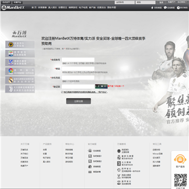Screen dimensions: 189x189
Task: Open footer link 常见问题
Action: [69, 158]
